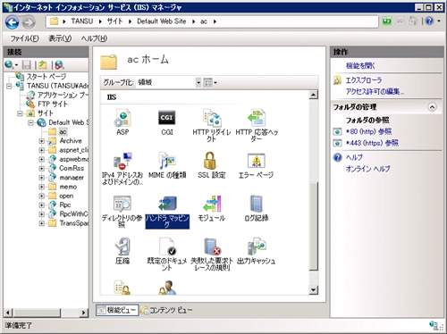Click アクセス許可の編集 link
The width and height of the screenshot is (447, 334).
[x=375, y=91]
